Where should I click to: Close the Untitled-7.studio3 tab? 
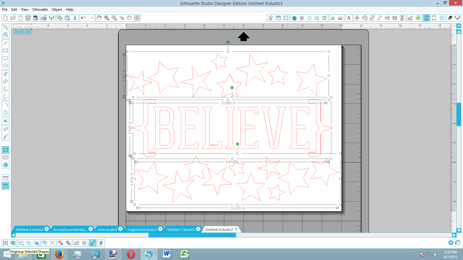198,229
